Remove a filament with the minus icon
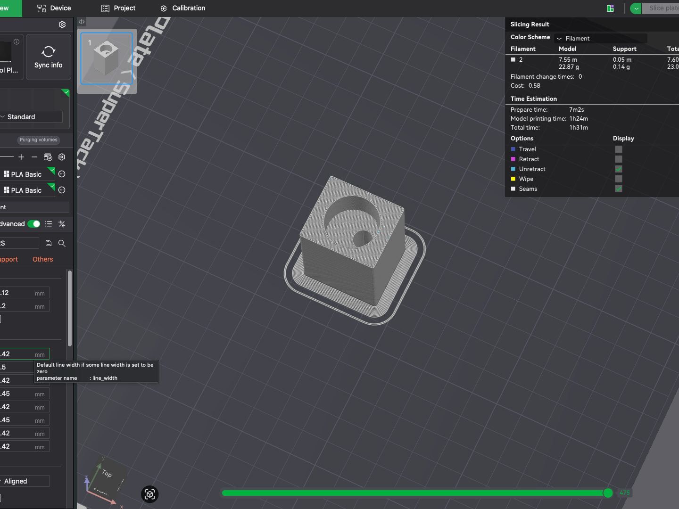The image size is (679, 509). [34, 157]
